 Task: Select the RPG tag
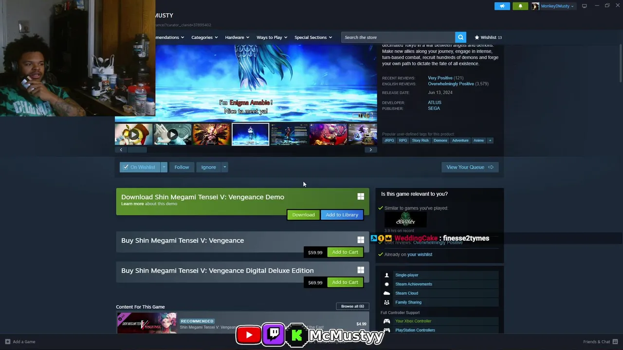(403, 140)
